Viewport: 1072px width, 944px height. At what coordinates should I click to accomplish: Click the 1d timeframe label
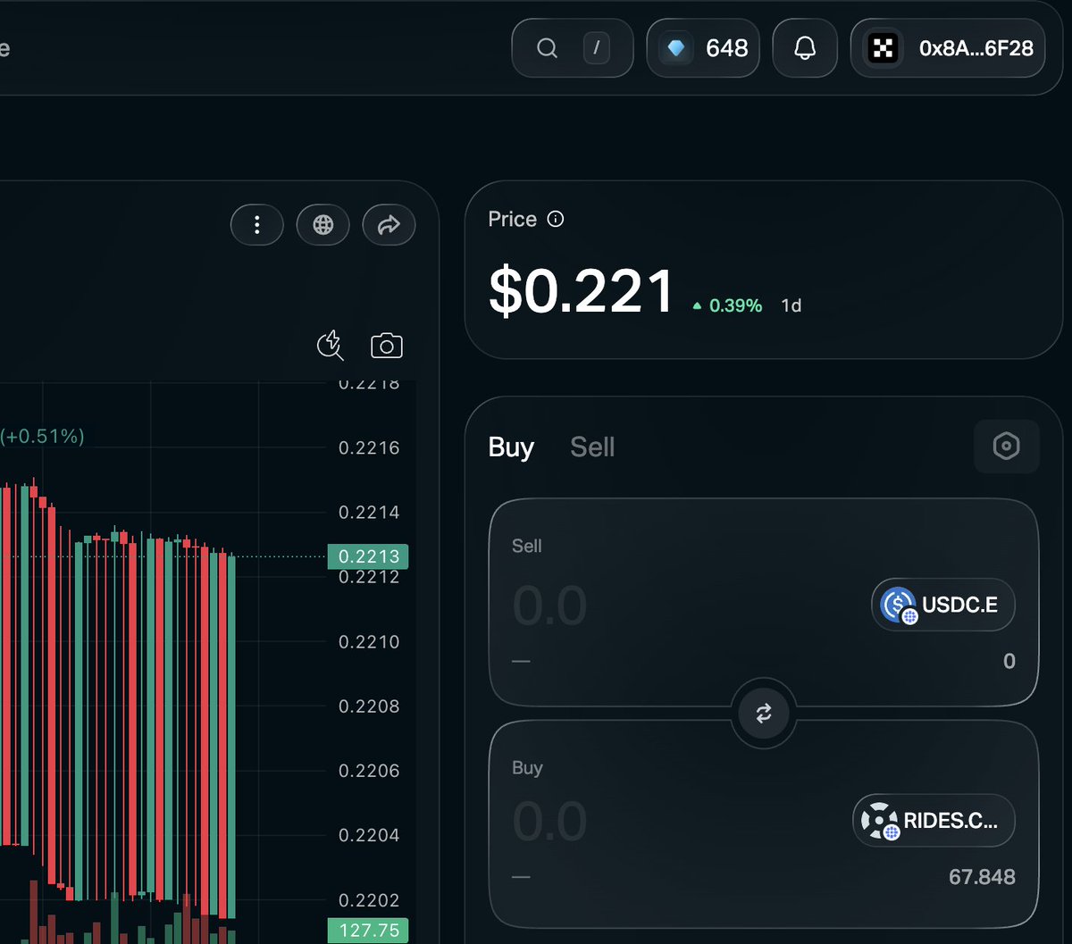791,305
